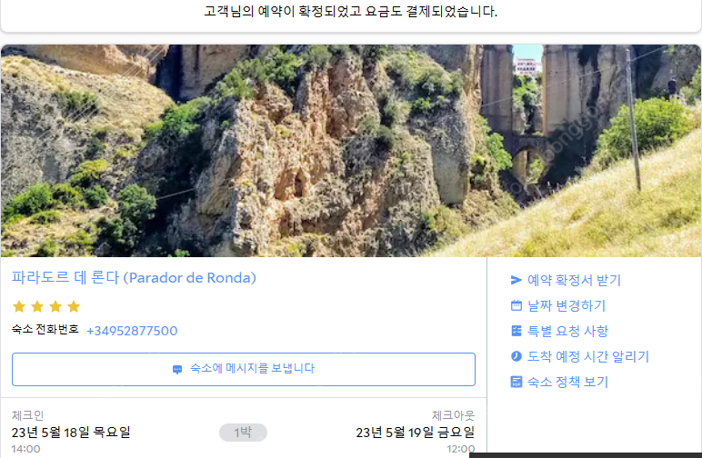Click the check-in date 23년 5월 18일 목요일
The height and width of the screenshot is (458, 702).
coord(71,433)
